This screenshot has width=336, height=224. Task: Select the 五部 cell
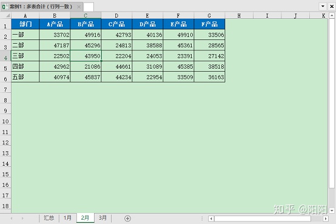pos(25,77)
